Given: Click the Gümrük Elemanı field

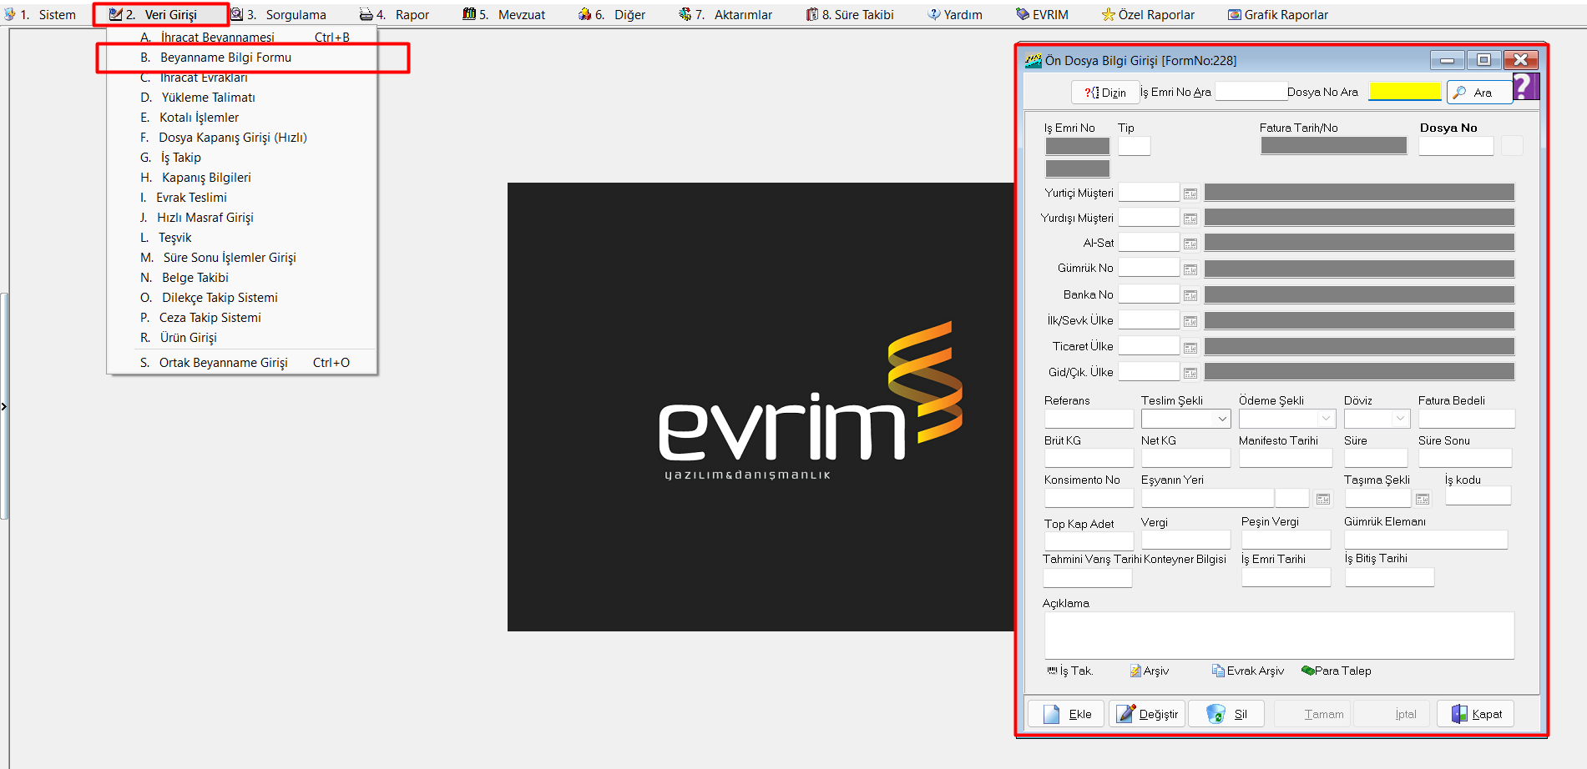Looking at the screenshot, I should [1426, 540].
